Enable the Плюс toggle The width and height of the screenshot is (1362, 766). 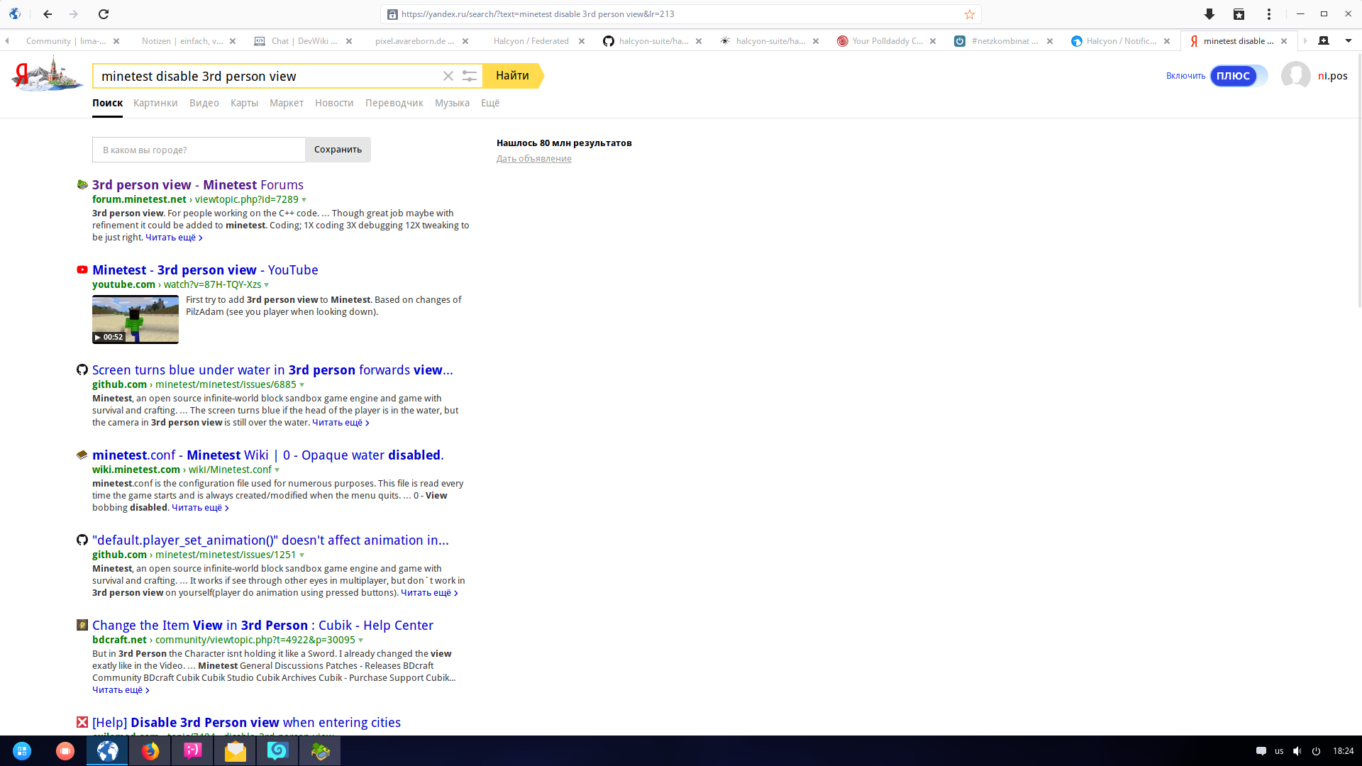(1238, 76)
